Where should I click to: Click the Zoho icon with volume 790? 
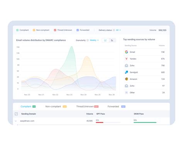tap(127, 66)
